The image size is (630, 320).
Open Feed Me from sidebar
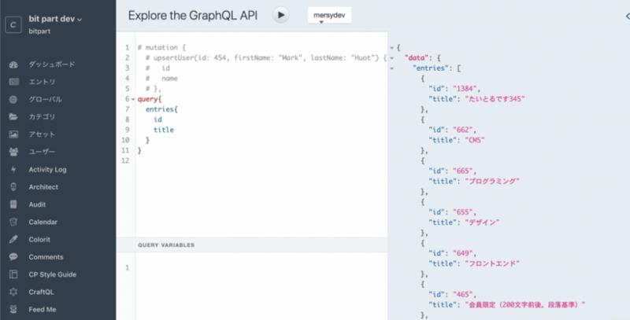[x=45, y=310]
